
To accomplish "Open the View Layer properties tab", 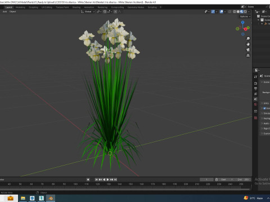I will (255, 94).
